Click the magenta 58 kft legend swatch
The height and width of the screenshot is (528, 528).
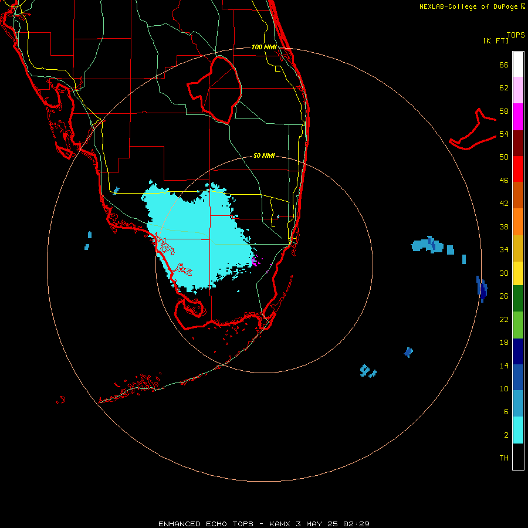pos(518,117)
